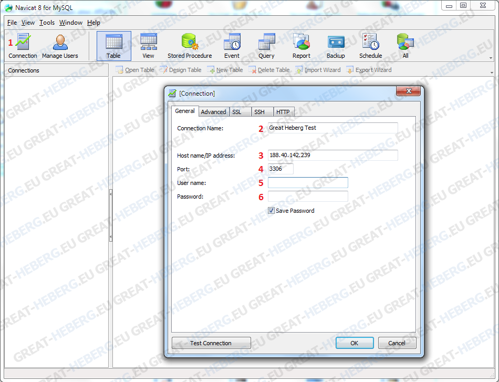The image size is (499, 382).
Task: Open Stored Procedure objects
Action: (x=190, y=46)
